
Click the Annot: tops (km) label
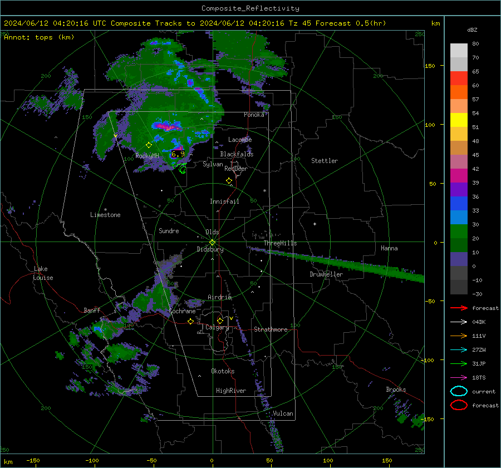39,37
